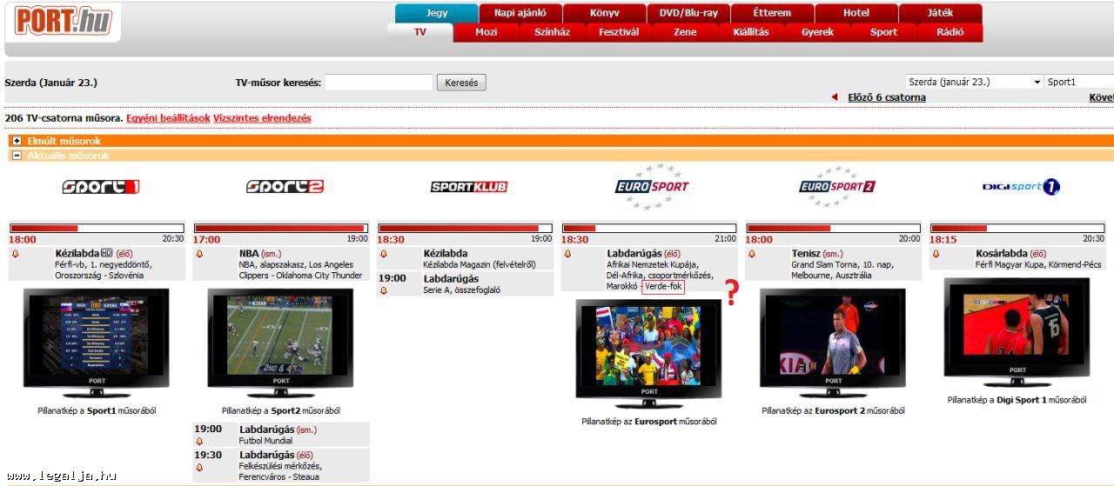Image resolution: width=1114 pixels, height=486 pixels.
Task: Click the Sport2 17:00 start time
Action: click(207, 239)
